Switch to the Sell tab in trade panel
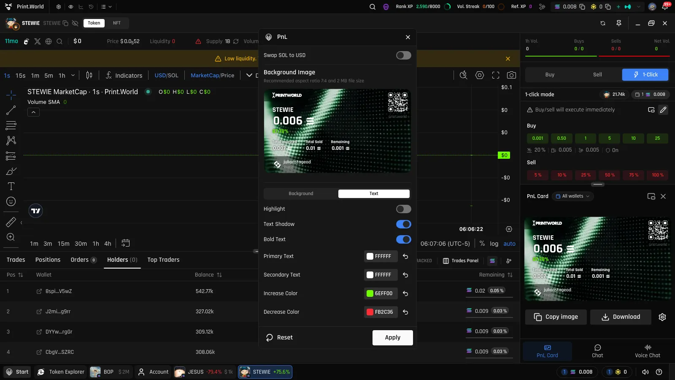The image size is (675, 380). pos(597,75)
